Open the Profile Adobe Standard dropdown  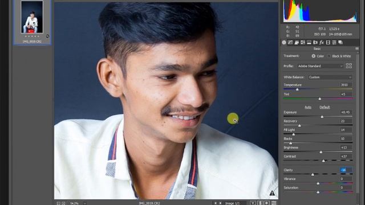pos(320,66)
